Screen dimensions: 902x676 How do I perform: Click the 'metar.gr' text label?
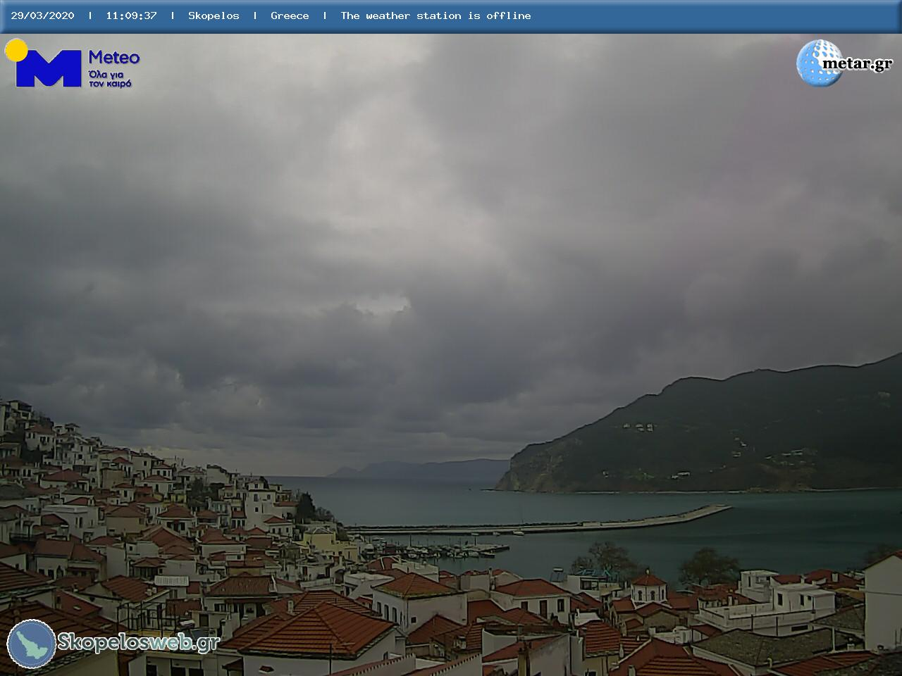[x=857, y=63]
